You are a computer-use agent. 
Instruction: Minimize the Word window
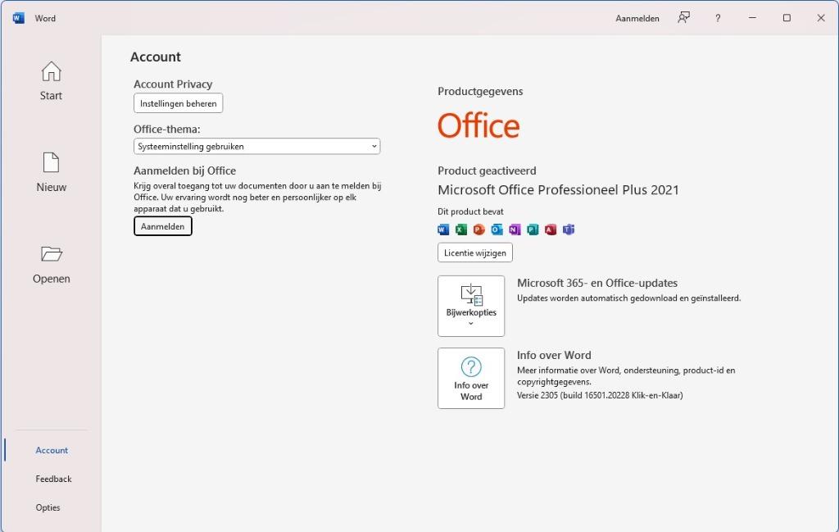point(752,18)
